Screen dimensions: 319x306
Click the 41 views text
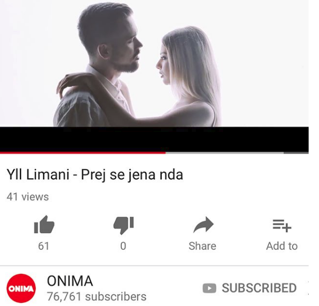click(27, 197)
